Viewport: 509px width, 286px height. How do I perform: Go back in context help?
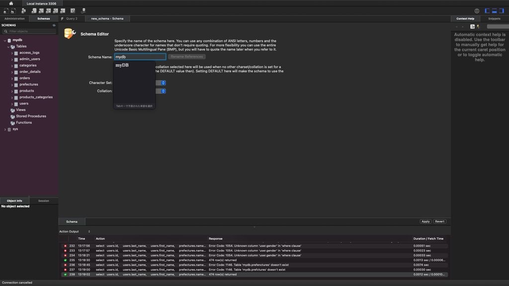457,27
